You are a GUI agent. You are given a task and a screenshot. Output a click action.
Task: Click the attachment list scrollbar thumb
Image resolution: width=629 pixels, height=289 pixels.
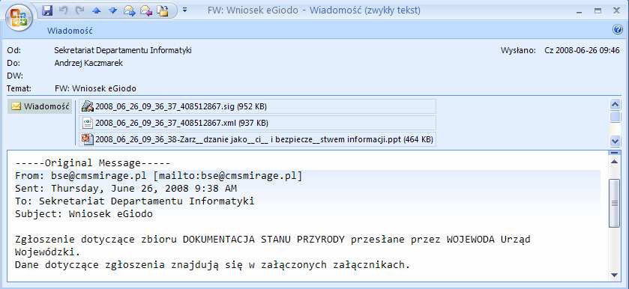[615, 116]
